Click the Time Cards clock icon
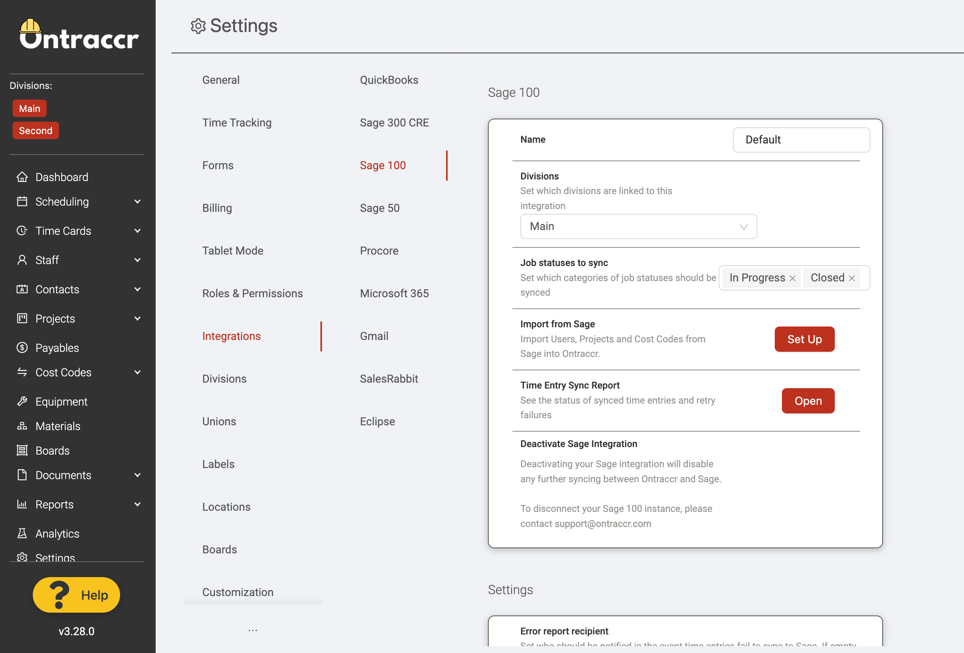 tap(22, 230)
